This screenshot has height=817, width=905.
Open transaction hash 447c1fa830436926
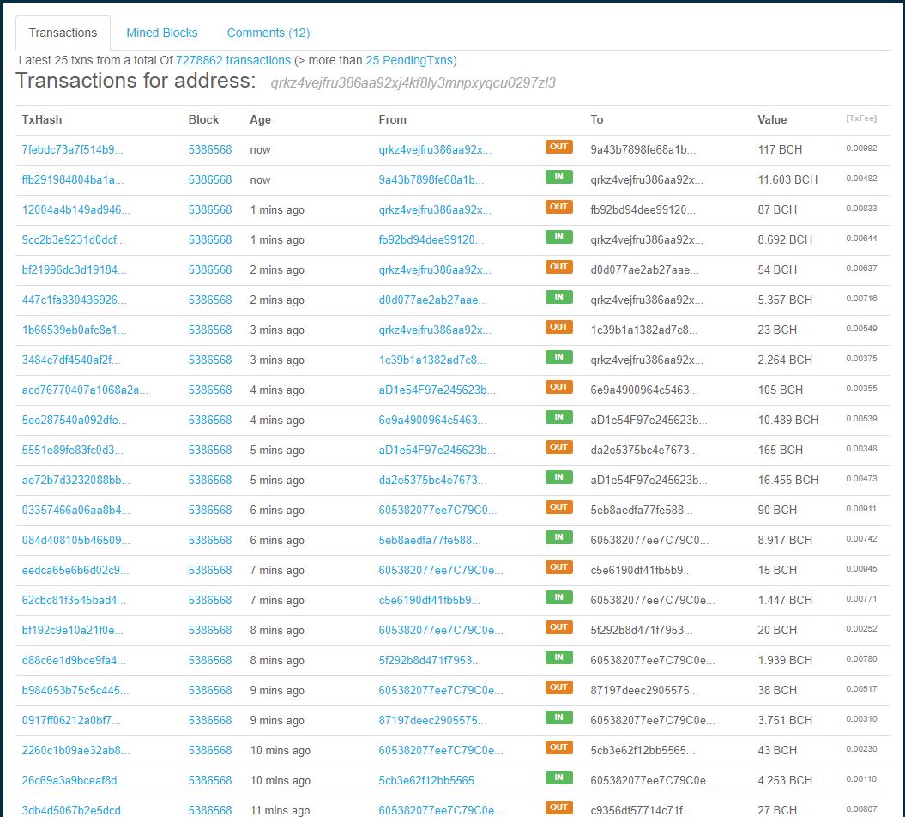pyautogui.click(x=74, y=300)
